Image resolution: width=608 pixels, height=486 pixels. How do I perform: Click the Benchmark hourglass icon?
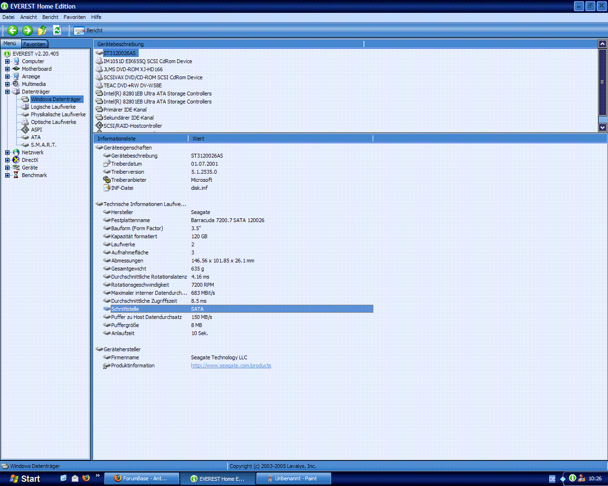pos(16,175)
